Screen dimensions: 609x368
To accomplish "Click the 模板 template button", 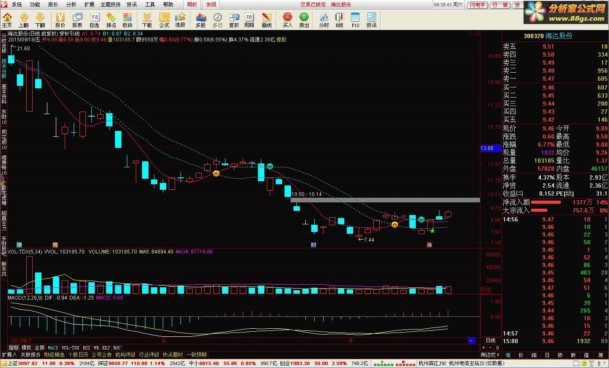I will point(26,348).
